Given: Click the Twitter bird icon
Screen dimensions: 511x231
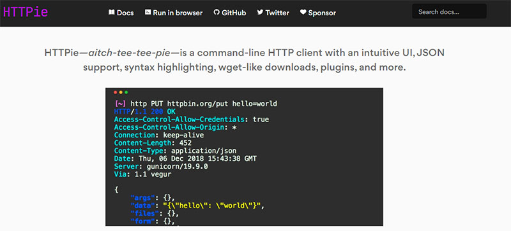Looking at the screenshot, I should pos(260,12).
